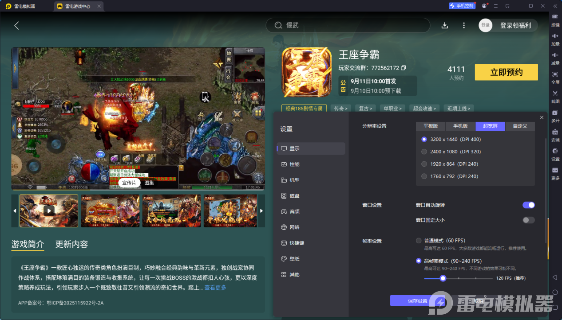Switch to 超宽屏 resolution tab
This screenshot has height=320, width=562.
[490, 126]
